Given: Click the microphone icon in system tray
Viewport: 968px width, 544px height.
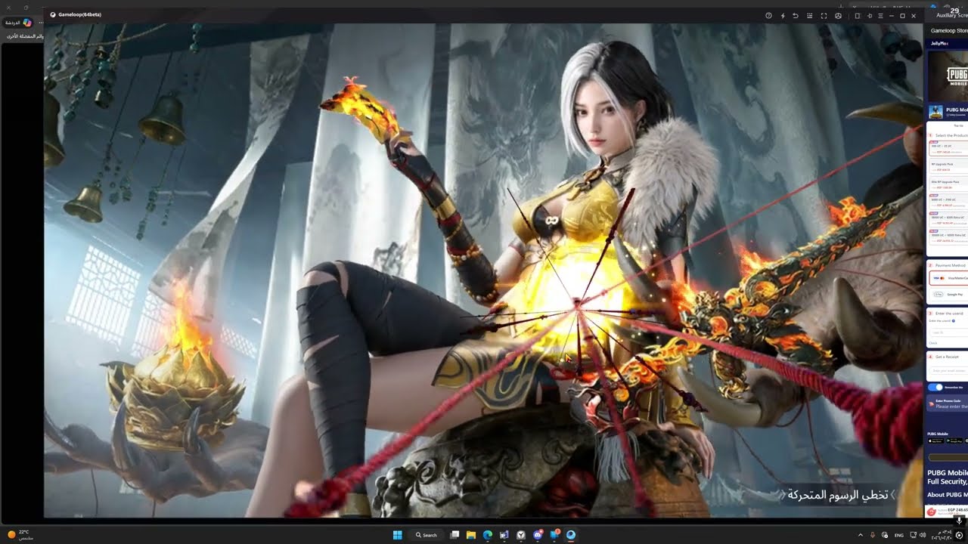Looking at the screenshot, I should point(873,535).
